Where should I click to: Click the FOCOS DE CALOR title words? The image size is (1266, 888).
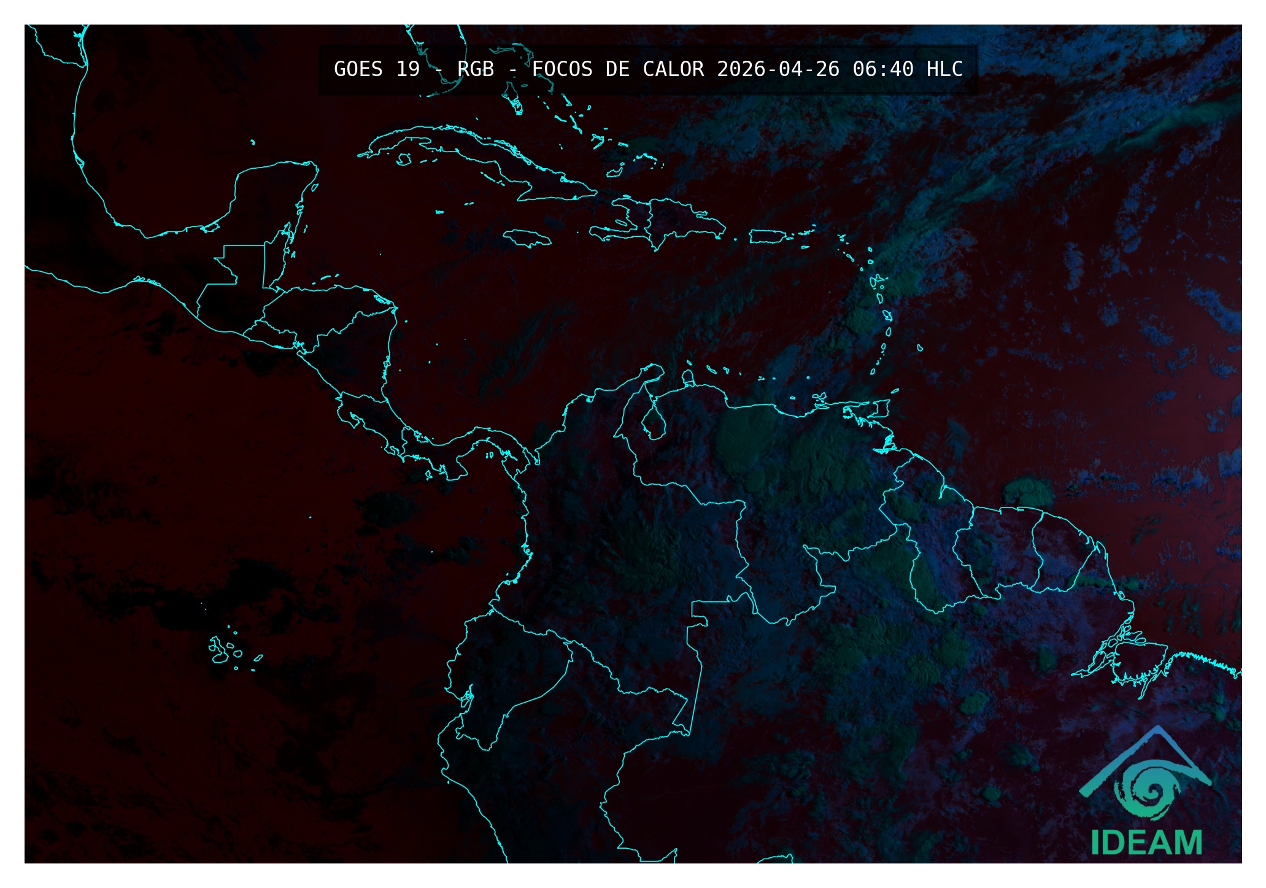coord(617,69)
